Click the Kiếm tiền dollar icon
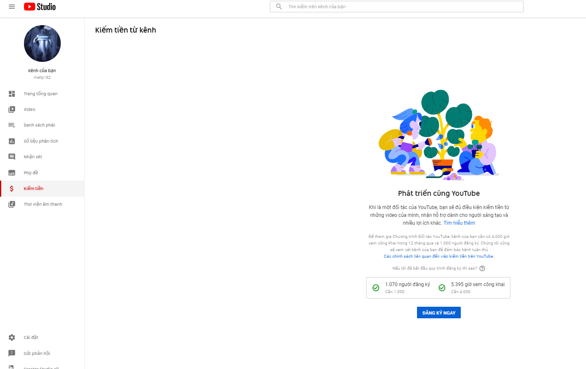The width and height of the screenshot is (586, 369). 12,188
